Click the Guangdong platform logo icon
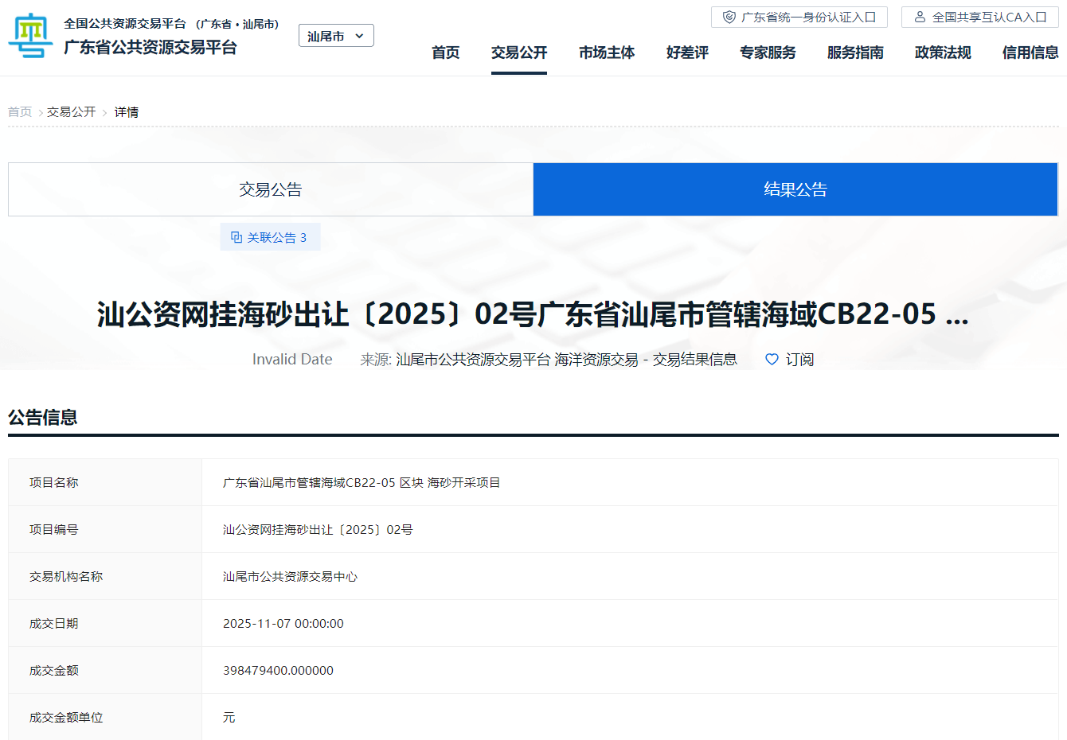 click(x=30, y=36)
